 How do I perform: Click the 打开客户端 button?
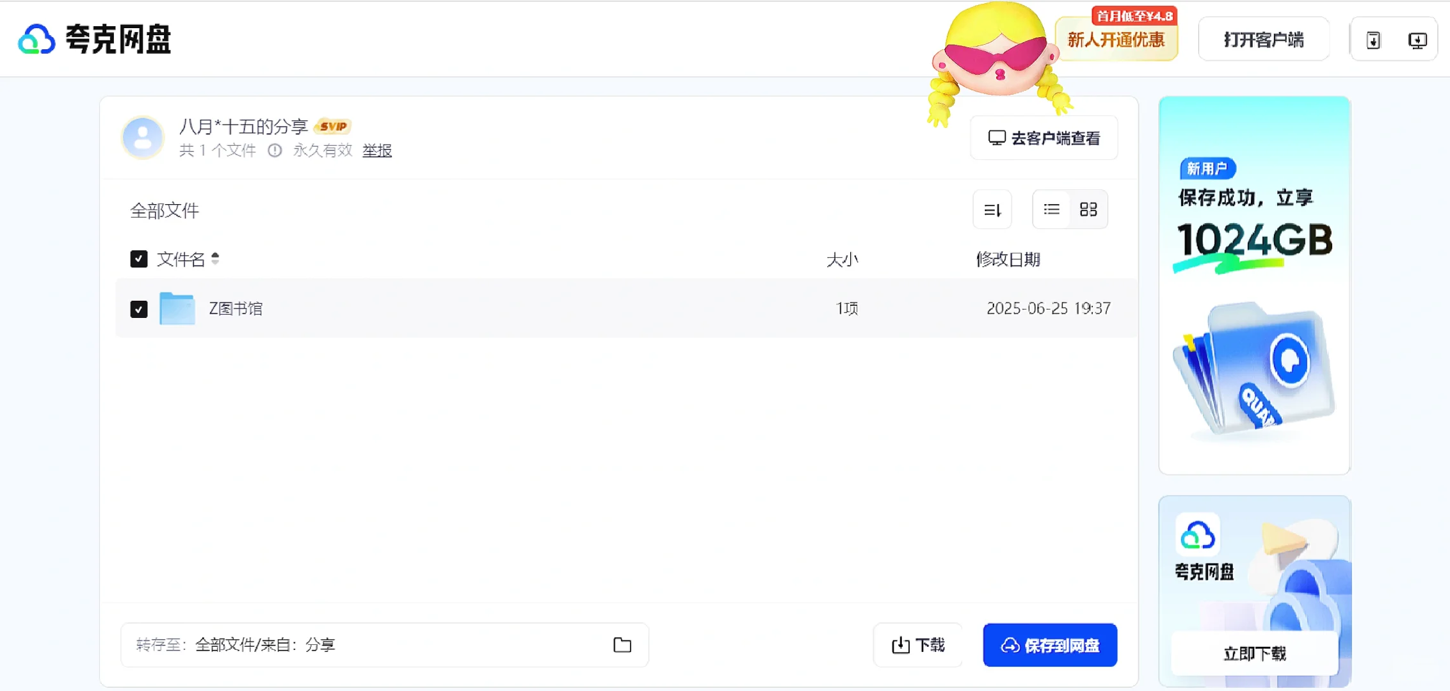click(x=1264, y=40)
